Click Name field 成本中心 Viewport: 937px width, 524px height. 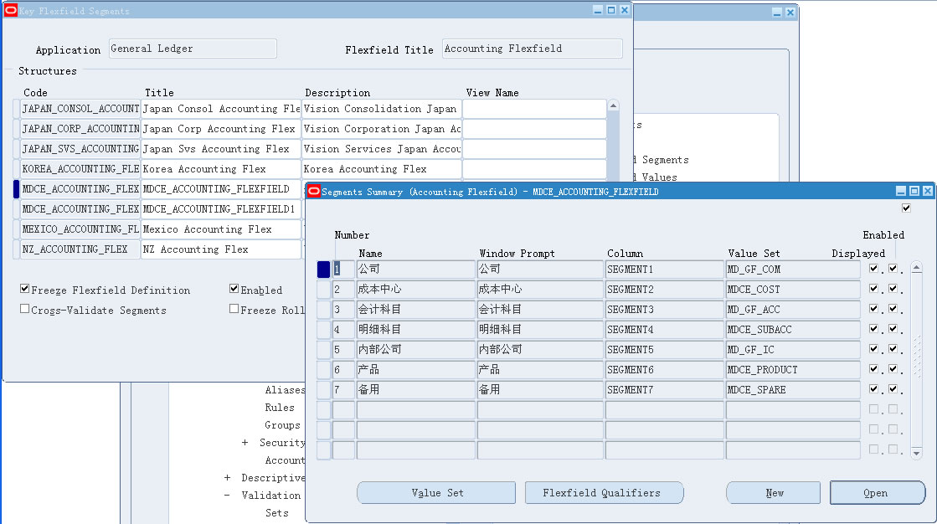416,289
